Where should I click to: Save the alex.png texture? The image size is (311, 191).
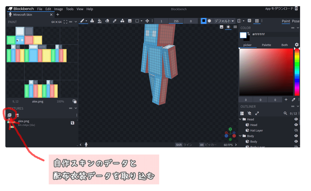click(72, 123)
